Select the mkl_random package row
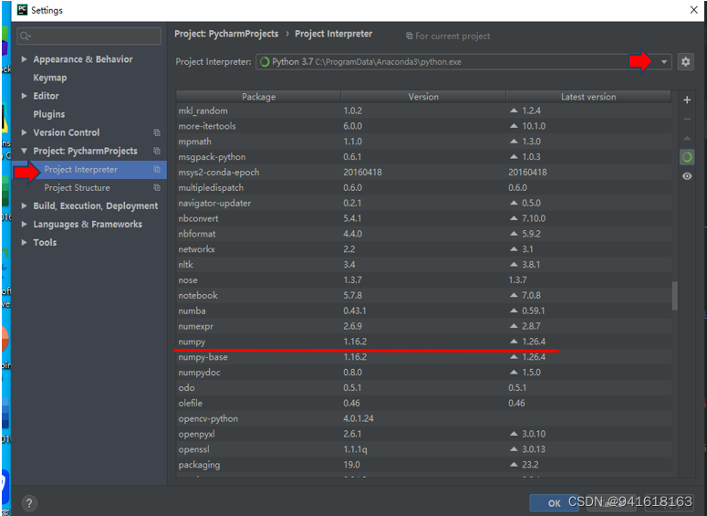 (423, 111)
